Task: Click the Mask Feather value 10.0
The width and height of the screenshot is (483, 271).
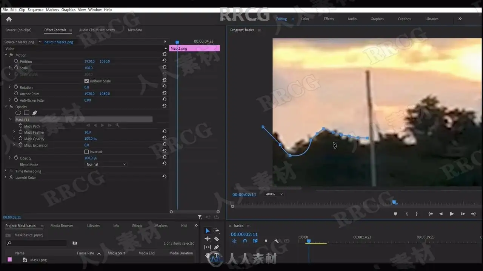Action: (x=88, y=132)
